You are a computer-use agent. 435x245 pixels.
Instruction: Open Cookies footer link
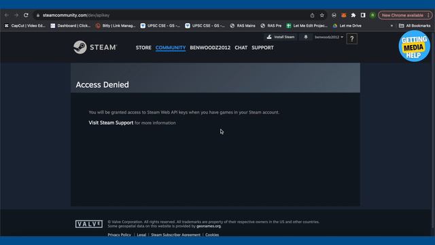(212, 235)
